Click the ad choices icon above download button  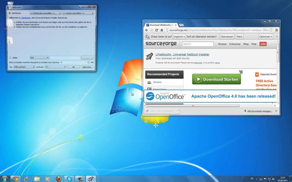pos(241,72)
